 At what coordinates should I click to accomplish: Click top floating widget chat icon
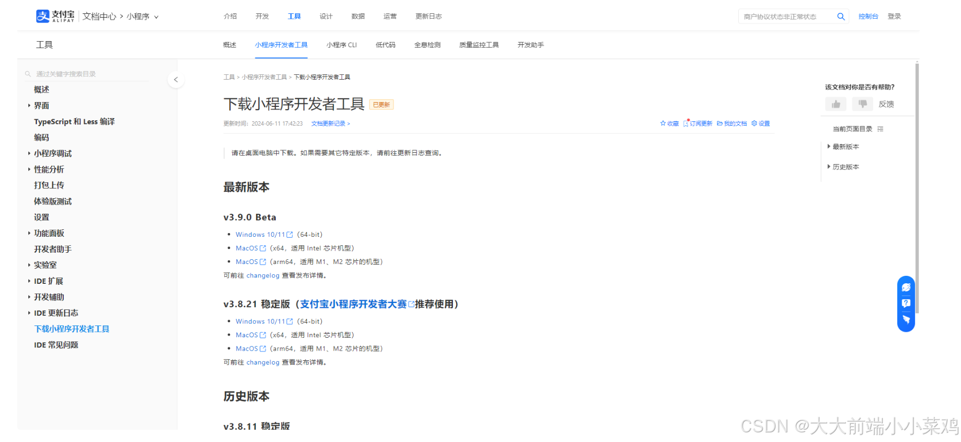click(906, 288)
